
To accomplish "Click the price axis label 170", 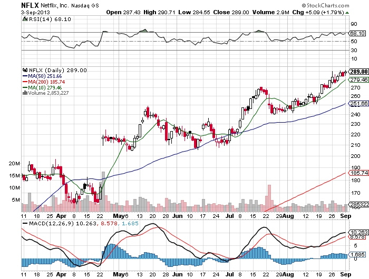I will click(x=355, y=193).
